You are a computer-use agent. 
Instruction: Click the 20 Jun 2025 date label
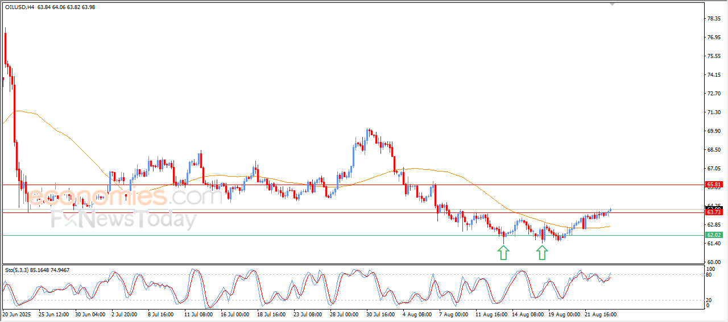[15, 314]
